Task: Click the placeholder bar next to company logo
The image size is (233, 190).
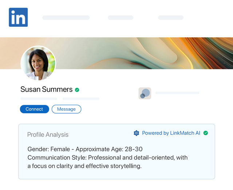Action: pyautogui.click(x=177, y=93)
